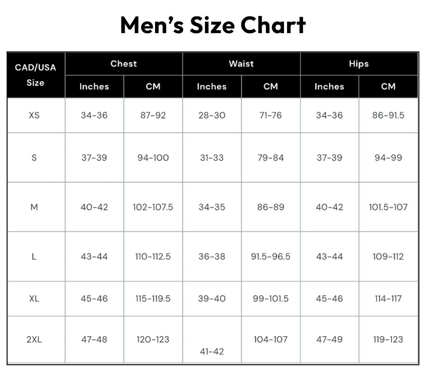Screen dimensions: 426x369
Task: Select the 28-30 waist inches cell
Action: pyautogui.click(x=212, y=115)
